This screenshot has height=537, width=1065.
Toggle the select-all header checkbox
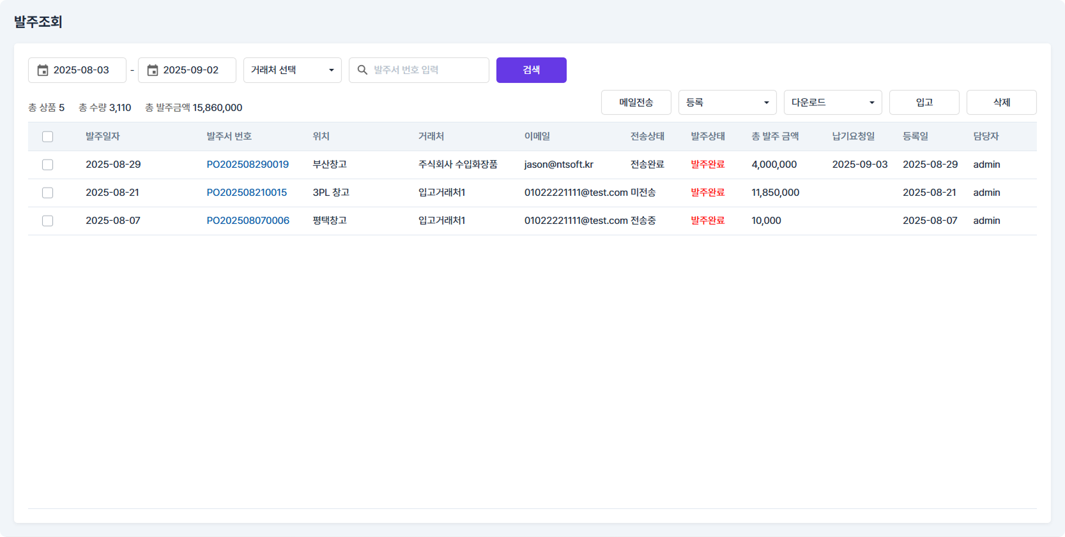coord(47,136)
